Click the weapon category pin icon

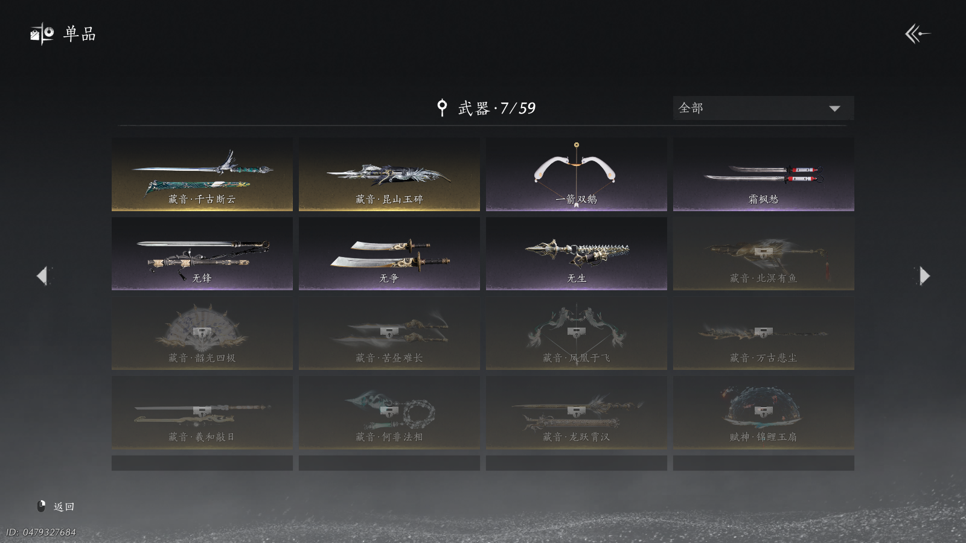tap(442, 108)
